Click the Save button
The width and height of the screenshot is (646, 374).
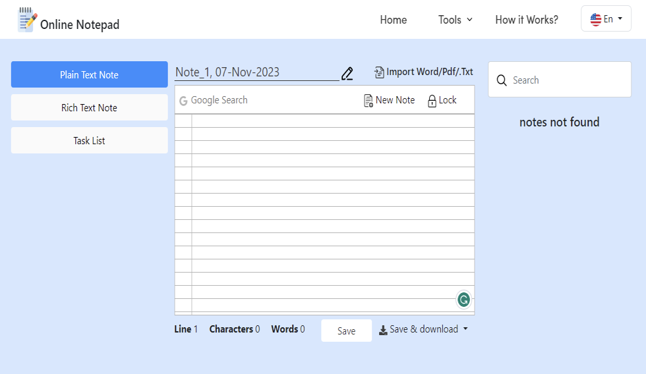347,331
